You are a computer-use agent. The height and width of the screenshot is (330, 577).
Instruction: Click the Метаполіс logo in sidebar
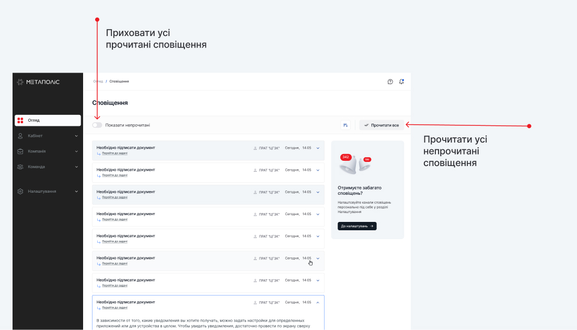(38, 82)
